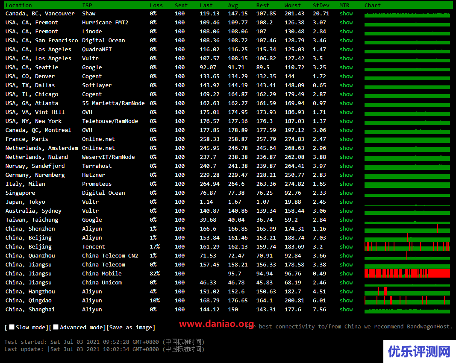Image resolution: width=456 pixels, height=363 pixels.
Task: Show MTR for Shanghai Aliyun row
Action: click(346, 309)
